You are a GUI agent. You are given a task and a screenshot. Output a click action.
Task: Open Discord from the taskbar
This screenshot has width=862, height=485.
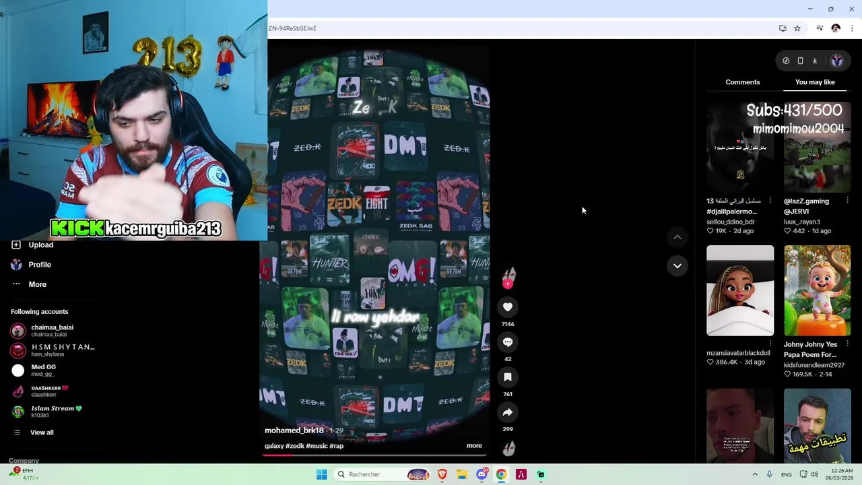[482, 474]
